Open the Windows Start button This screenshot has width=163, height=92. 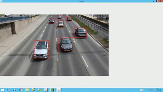coord(2,90)
